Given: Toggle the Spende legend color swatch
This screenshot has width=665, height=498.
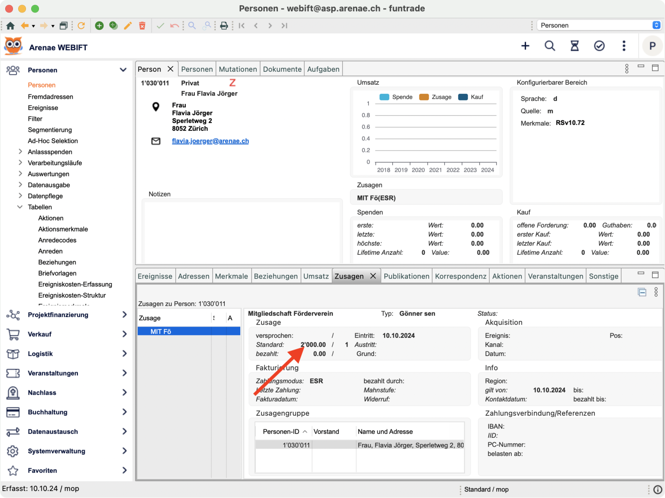Looking at the screenshot, I should point(384,97).
